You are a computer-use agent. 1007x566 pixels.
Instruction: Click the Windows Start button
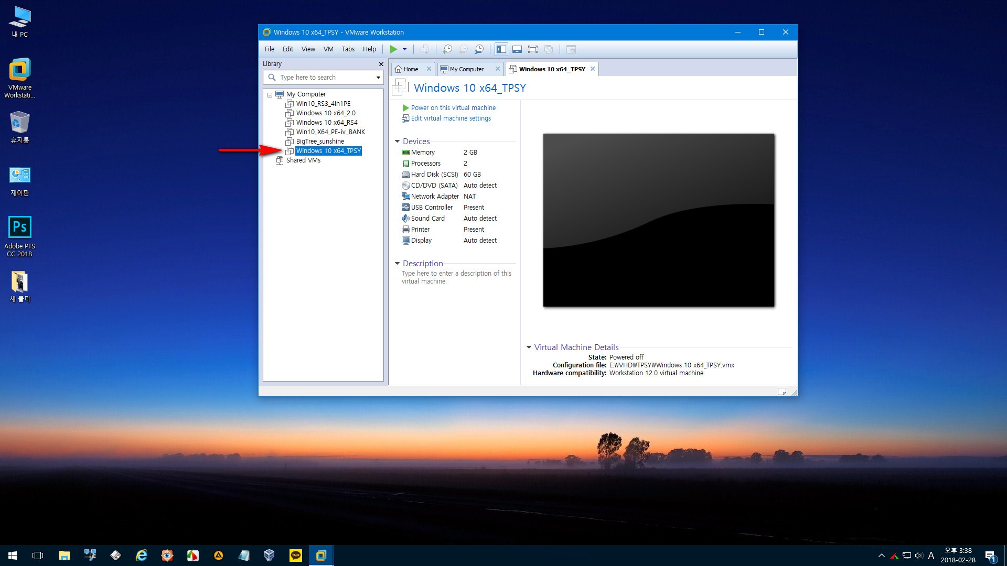click(x=13, y=556)
